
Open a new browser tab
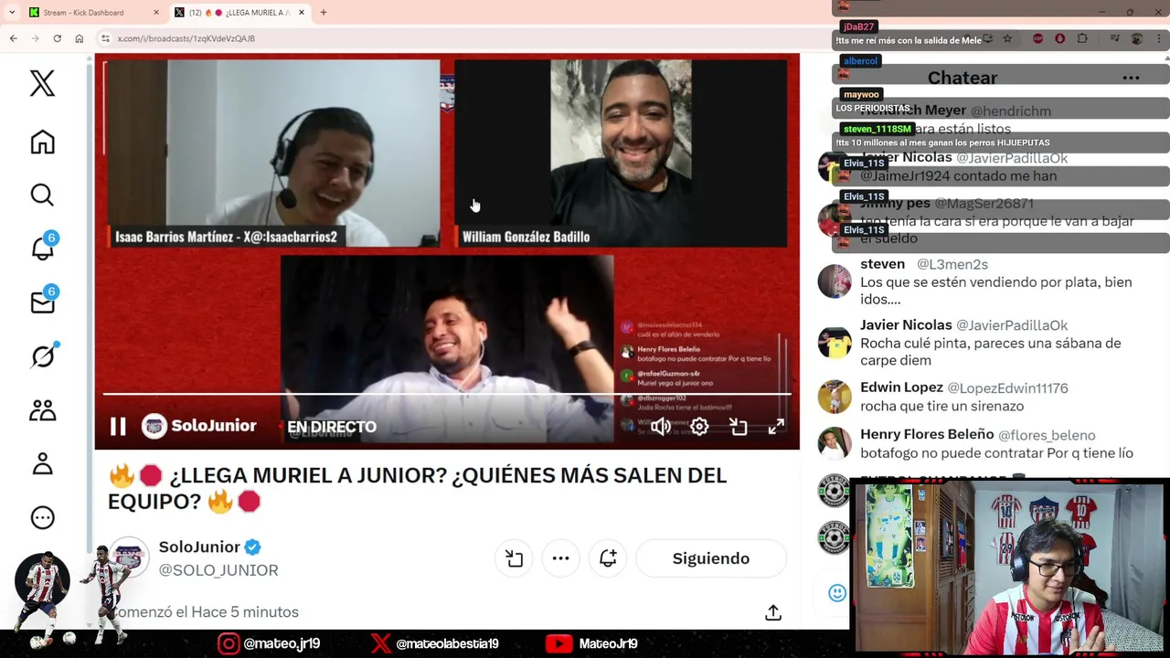(x=323, y=13)
